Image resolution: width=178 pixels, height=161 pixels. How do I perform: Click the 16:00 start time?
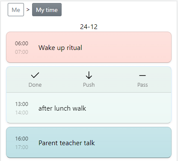coord(22,139)
